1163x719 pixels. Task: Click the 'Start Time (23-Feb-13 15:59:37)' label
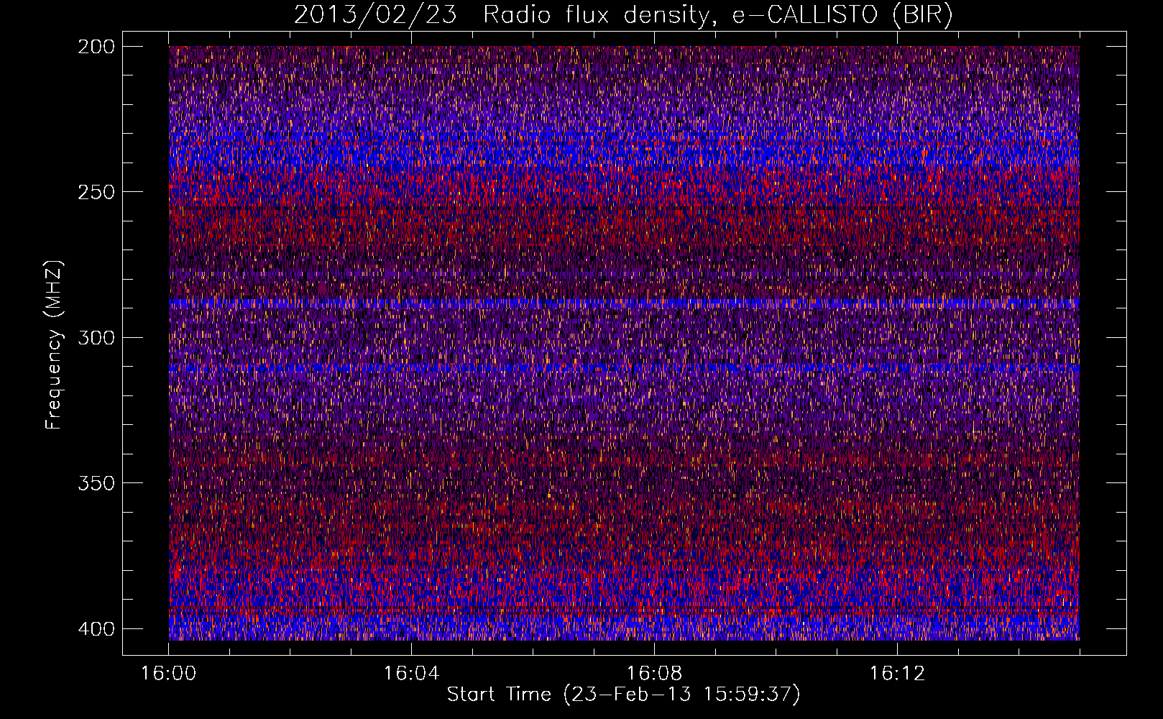click(623, 695)
